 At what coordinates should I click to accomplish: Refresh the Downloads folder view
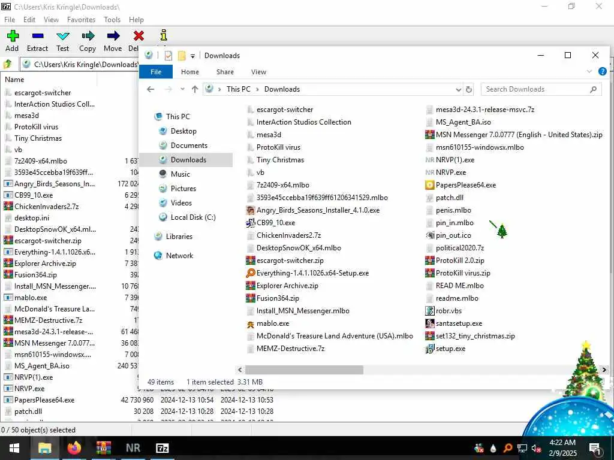(x=469, y=90)
